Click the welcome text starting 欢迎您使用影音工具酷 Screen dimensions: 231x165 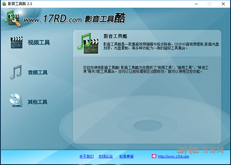tap(146, 70)
